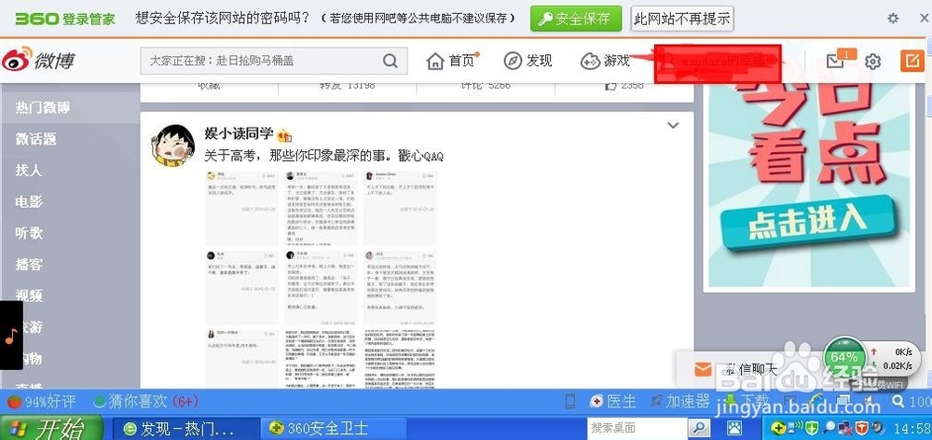Select 播客 in sidebar
The width and height of the screenshot is (932, 440).
point(29,264)
